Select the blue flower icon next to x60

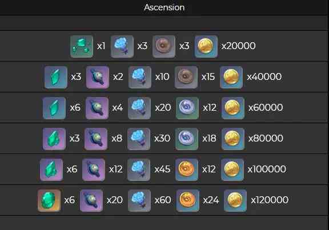click(139, 200)
